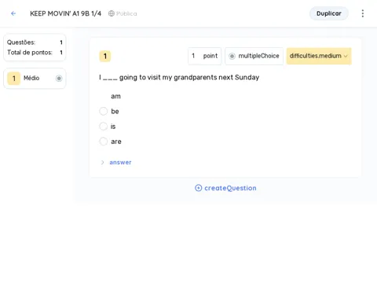
Task: Select the 'is' answer option
Action: pyautogui.click(x=104, y=127)
